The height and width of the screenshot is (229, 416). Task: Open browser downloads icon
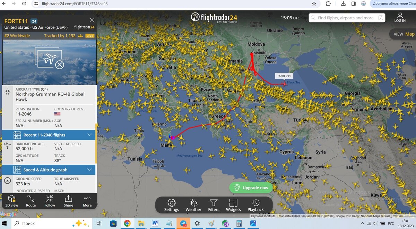(x=343, y=4)
